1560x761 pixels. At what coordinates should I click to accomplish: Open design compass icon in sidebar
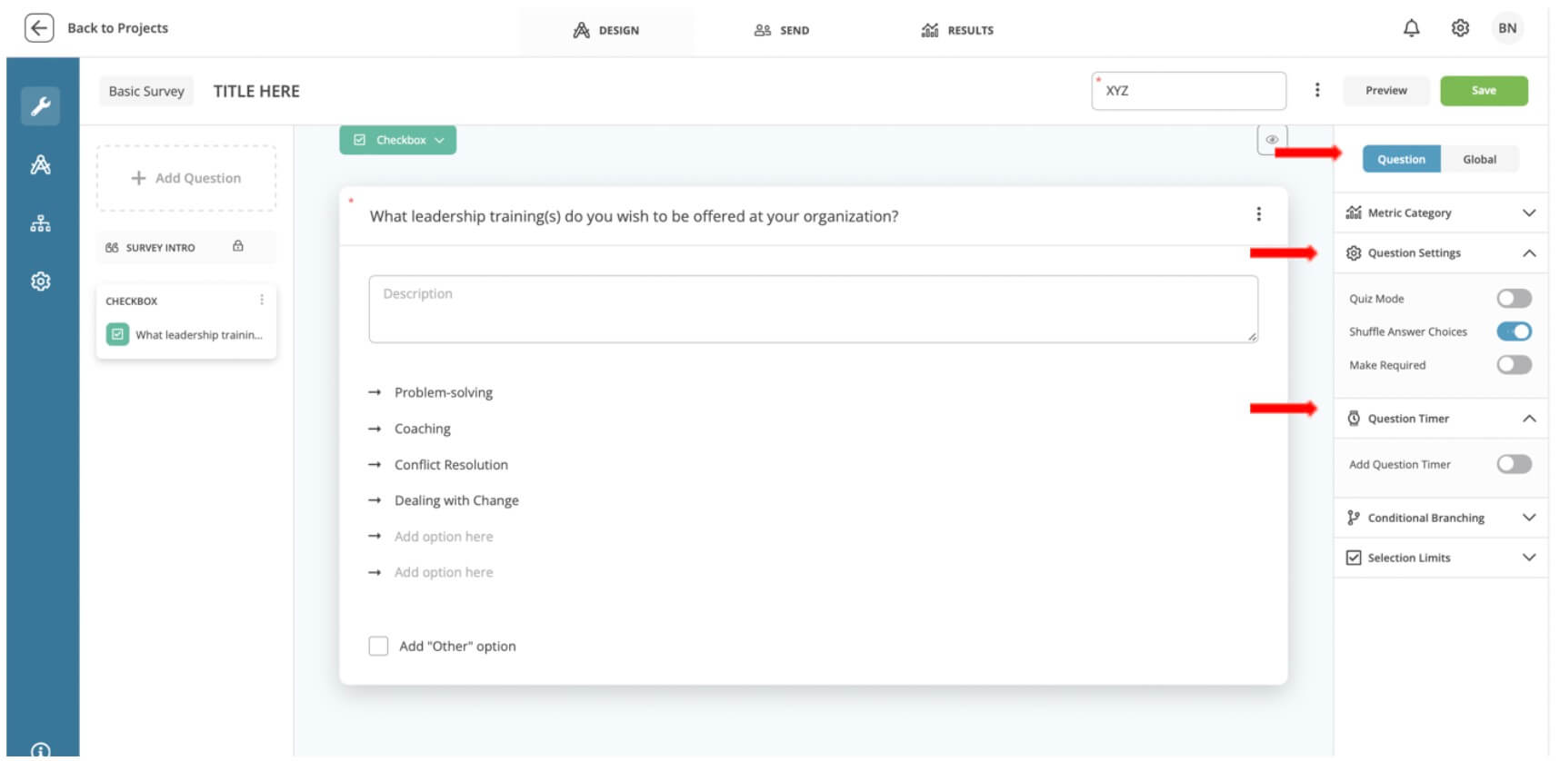click(41, 164)
